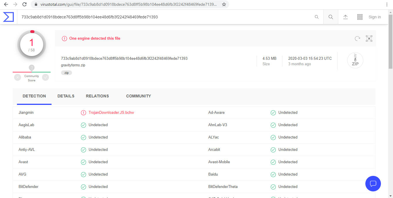Click ALYac engine name
This screenshot has height=198, width=393.
(214, 137)
